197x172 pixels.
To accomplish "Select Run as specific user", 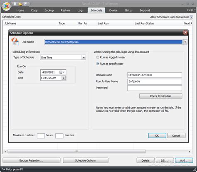I will pyautogui.click(x=98, y=64).
